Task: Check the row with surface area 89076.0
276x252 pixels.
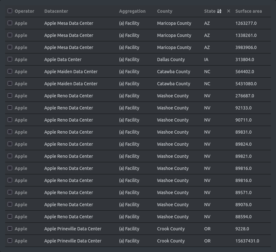Action: point(10,204)
